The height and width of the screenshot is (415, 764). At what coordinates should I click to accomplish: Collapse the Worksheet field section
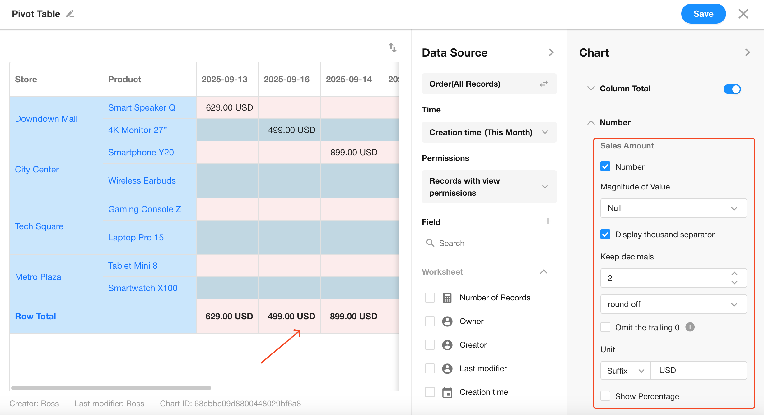[x=543, y=272]
